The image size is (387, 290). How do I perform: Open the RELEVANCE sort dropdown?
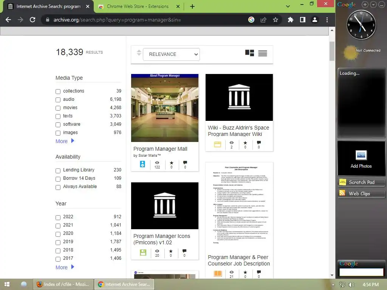click(x=171, y=54)
